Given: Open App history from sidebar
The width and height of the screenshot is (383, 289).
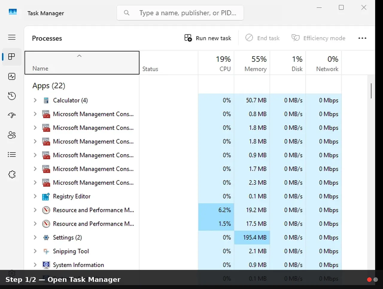Looking at the screenshot, I should (x=12, y=96).
